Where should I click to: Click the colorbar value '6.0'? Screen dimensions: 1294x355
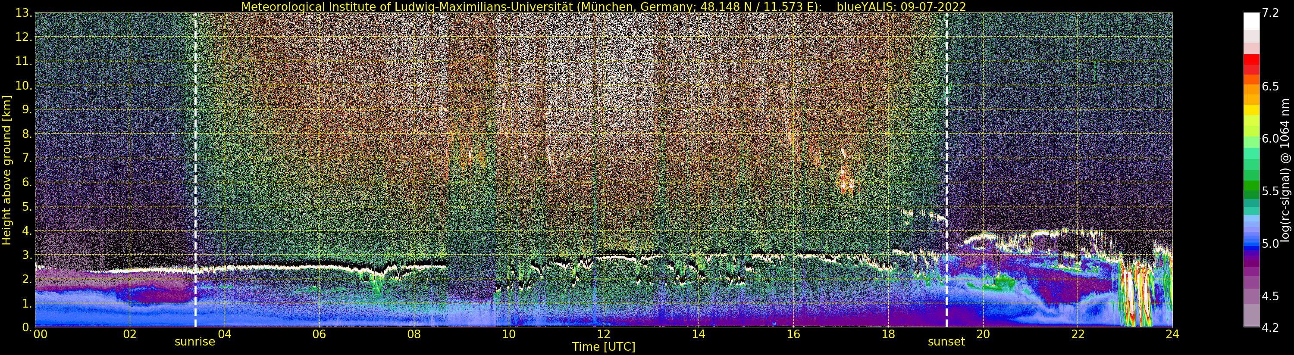tap(1270, 139)
